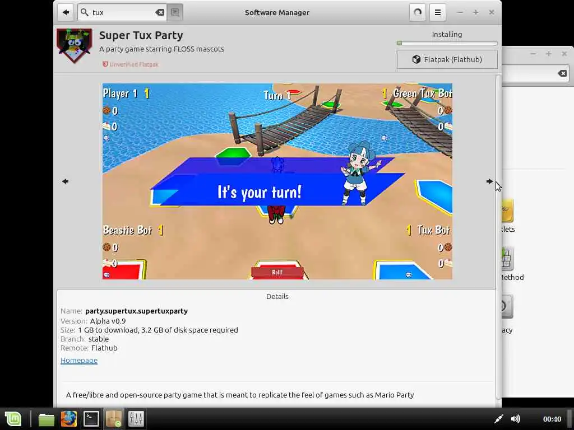This screenshot has height=430, width=574.
Task: Maximize the Software Manager window
Action: tap(476, 12)
